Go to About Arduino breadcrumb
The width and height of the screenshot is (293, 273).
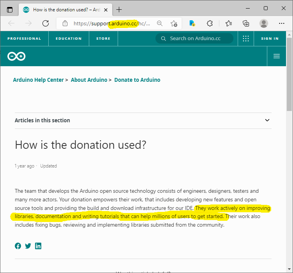(89, 80)
